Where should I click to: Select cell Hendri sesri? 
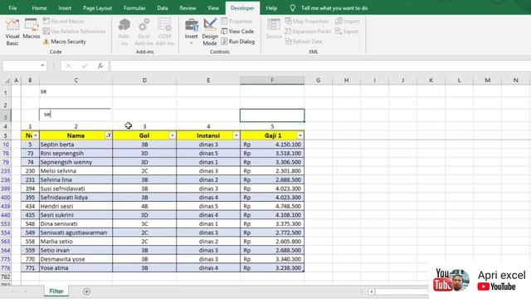pos(76,206)
